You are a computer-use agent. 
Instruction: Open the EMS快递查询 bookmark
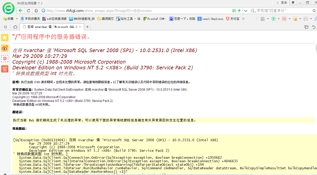(82, 19)
